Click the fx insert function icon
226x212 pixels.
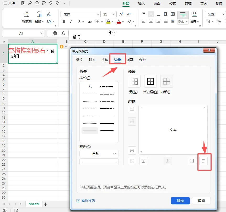(x=63, y=33)
